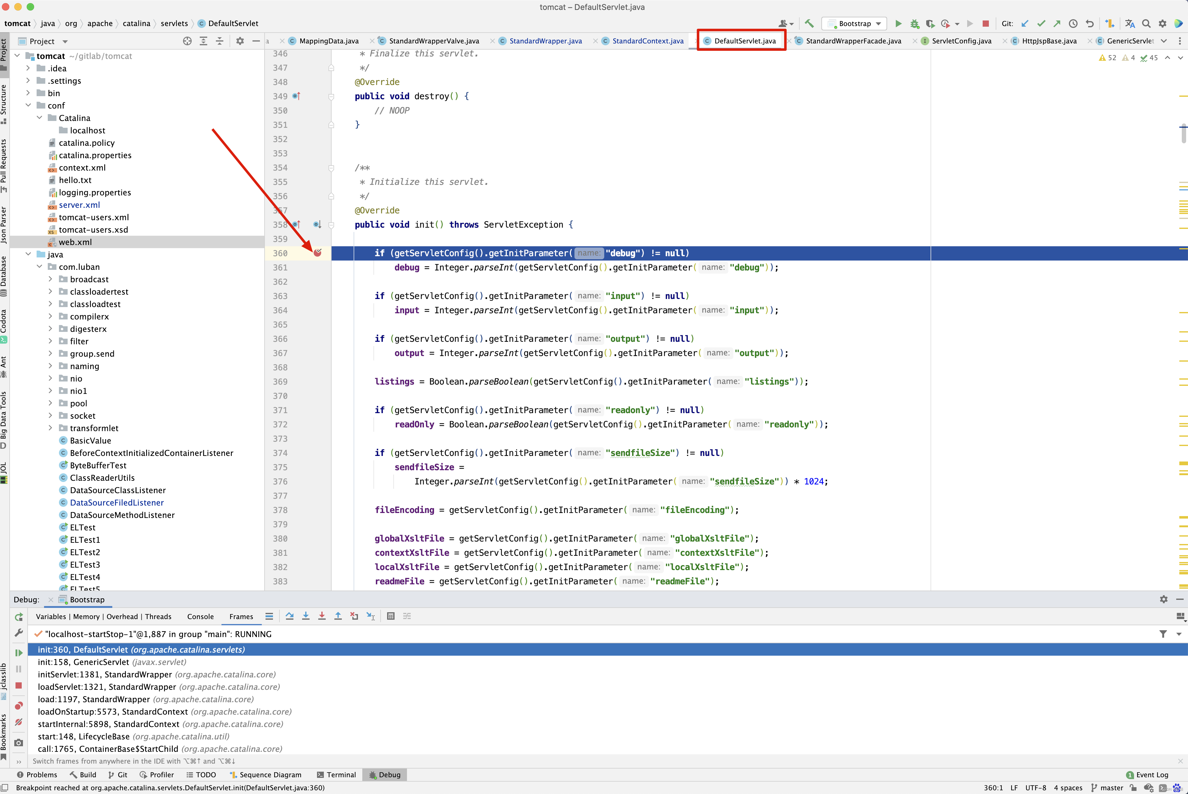This screenshot has height=794, width=1188.
Task: Expand the broadcast package
Action: (x=50, y=279)
